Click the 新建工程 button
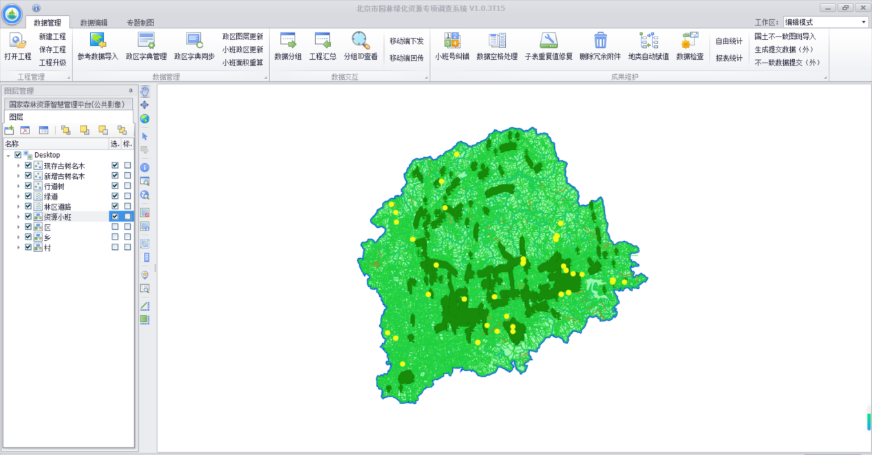 (52, 36)
